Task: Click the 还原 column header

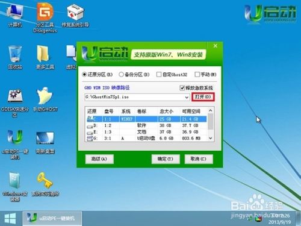Action: [x=92, y=111]
